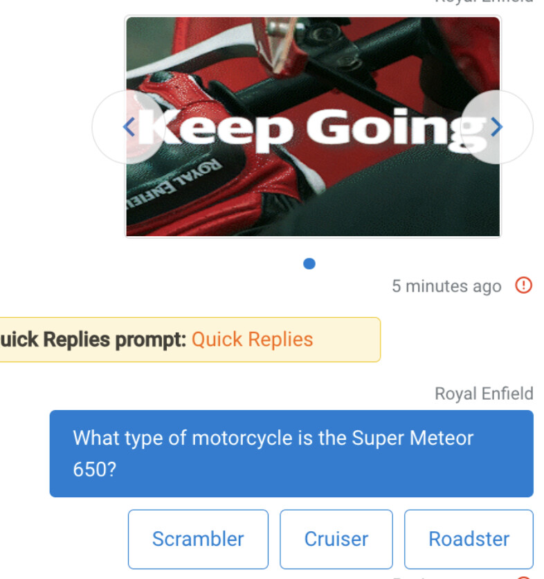Open the orange Quick Replies link
Viewport: 544px width, 579px height.
pos(253,339)
